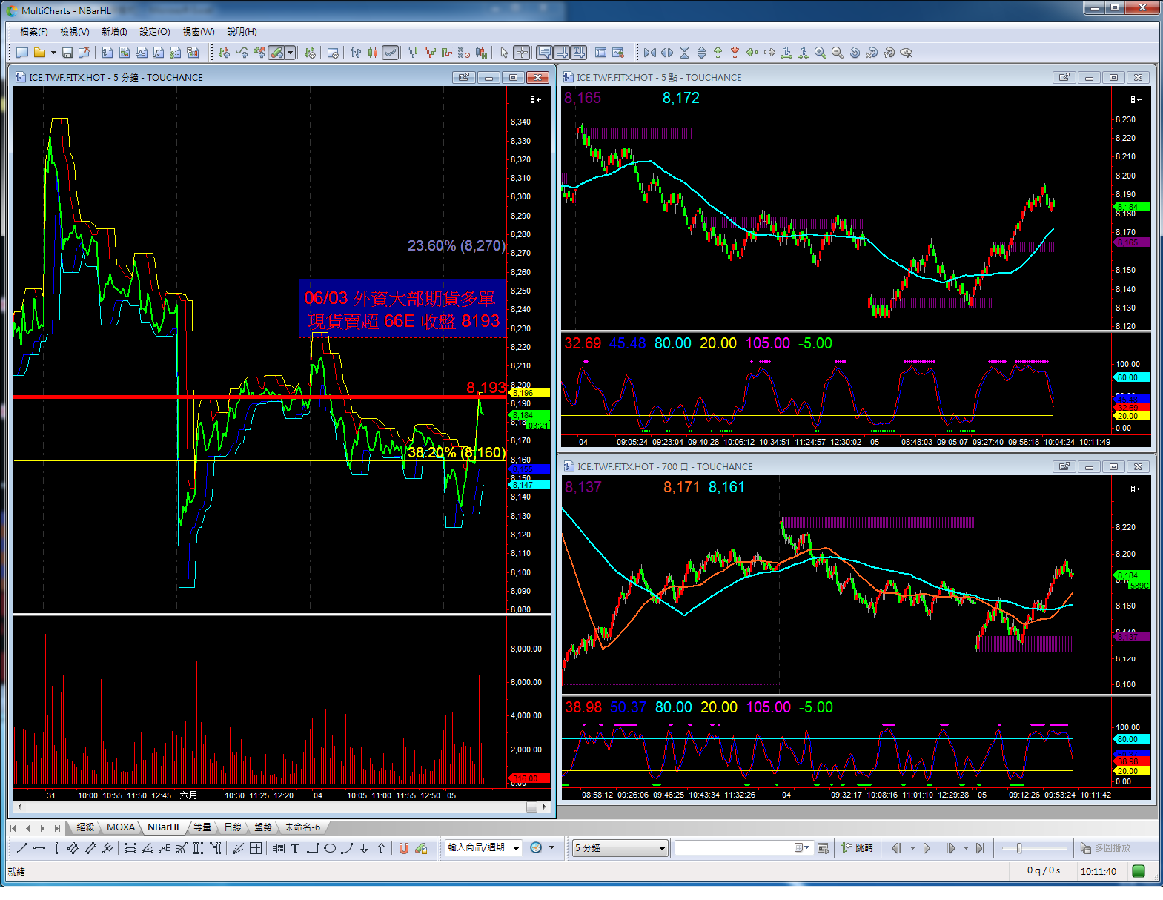1163x900 pixels.
Task: Switch to the 未命名-6 workspace tab
Action: coord(302,827)
